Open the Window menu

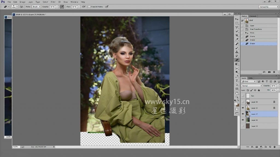pos(74,2)
